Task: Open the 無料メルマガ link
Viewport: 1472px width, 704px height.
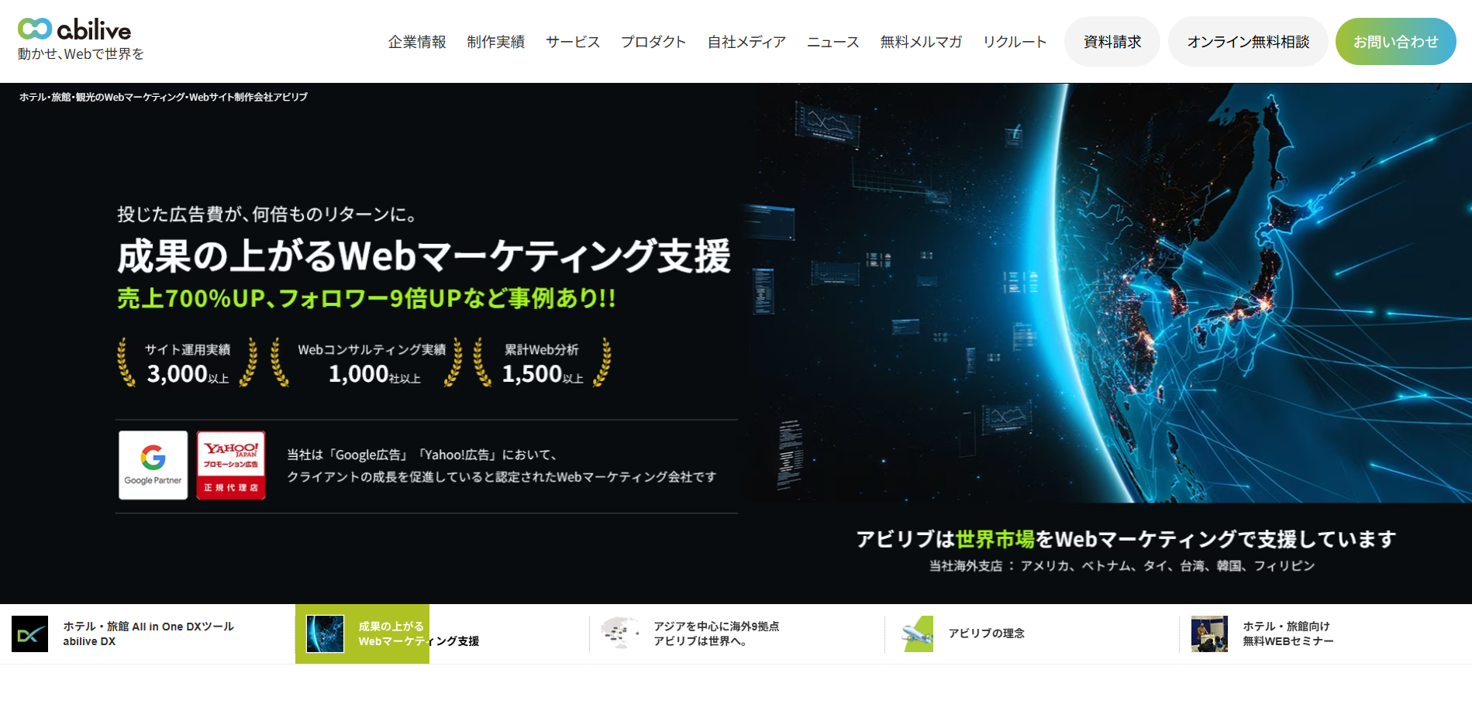Action: [x=921, y=42]
